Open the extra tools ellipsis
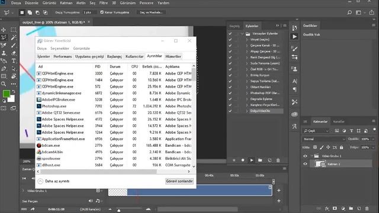Viewport: 379px width, 213px height. [14, 84]
